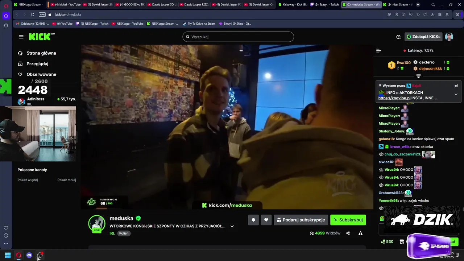Click the stream video player

227,127
